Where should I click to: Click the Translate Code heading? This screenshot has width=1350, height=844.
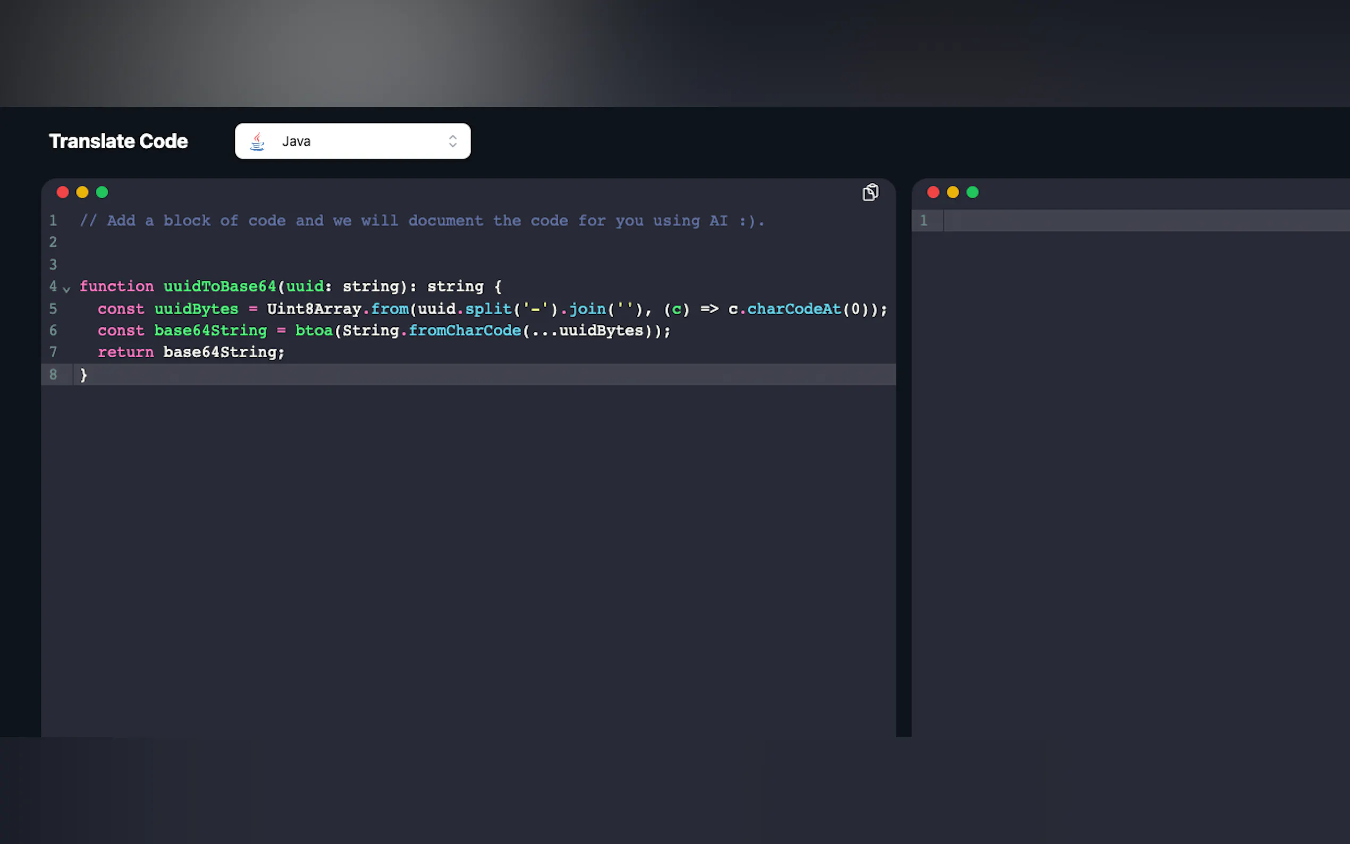point(119,141)
